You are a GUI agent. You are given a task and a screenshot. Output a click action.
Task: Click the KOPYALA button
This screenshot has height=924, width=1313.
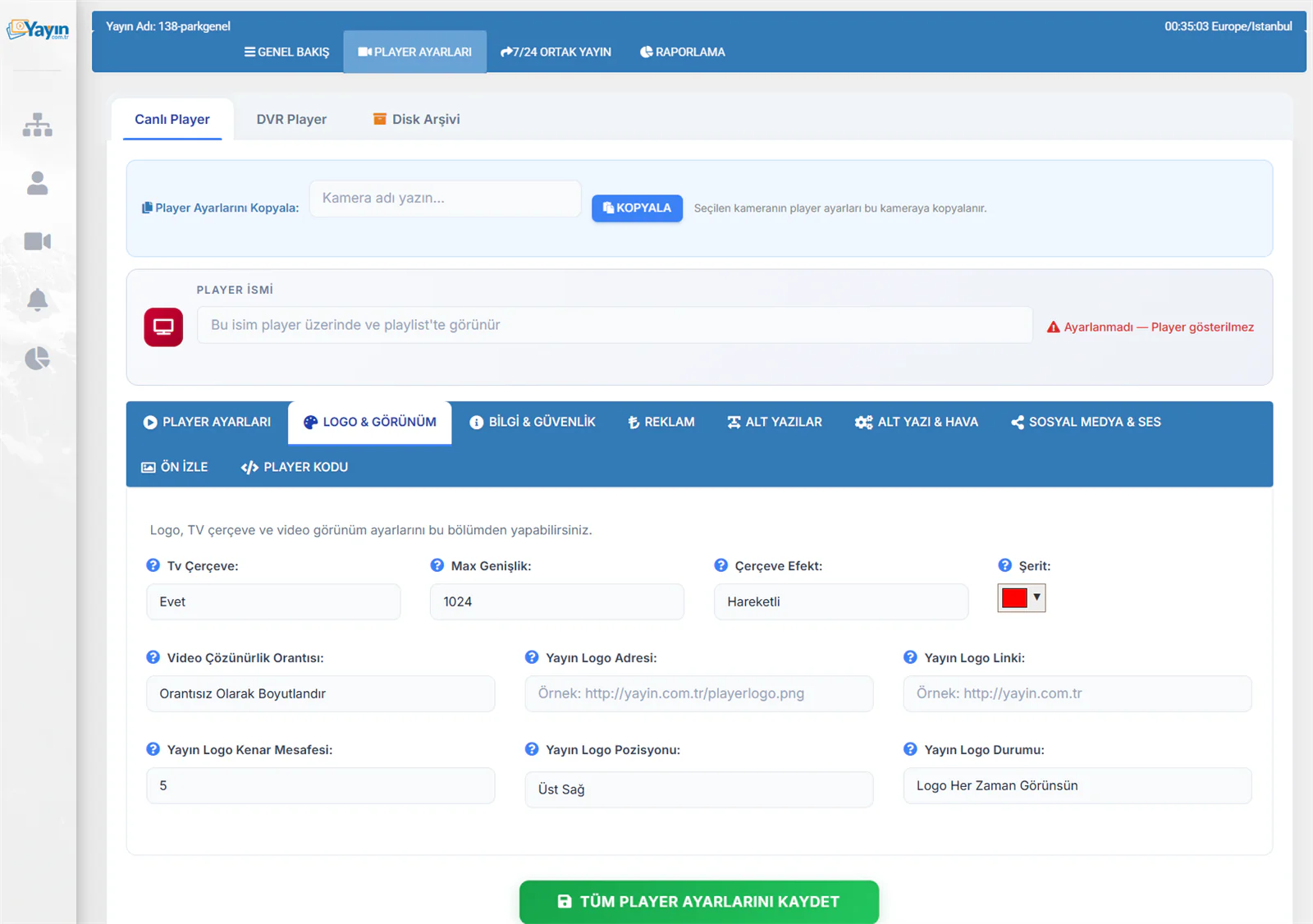637,208
